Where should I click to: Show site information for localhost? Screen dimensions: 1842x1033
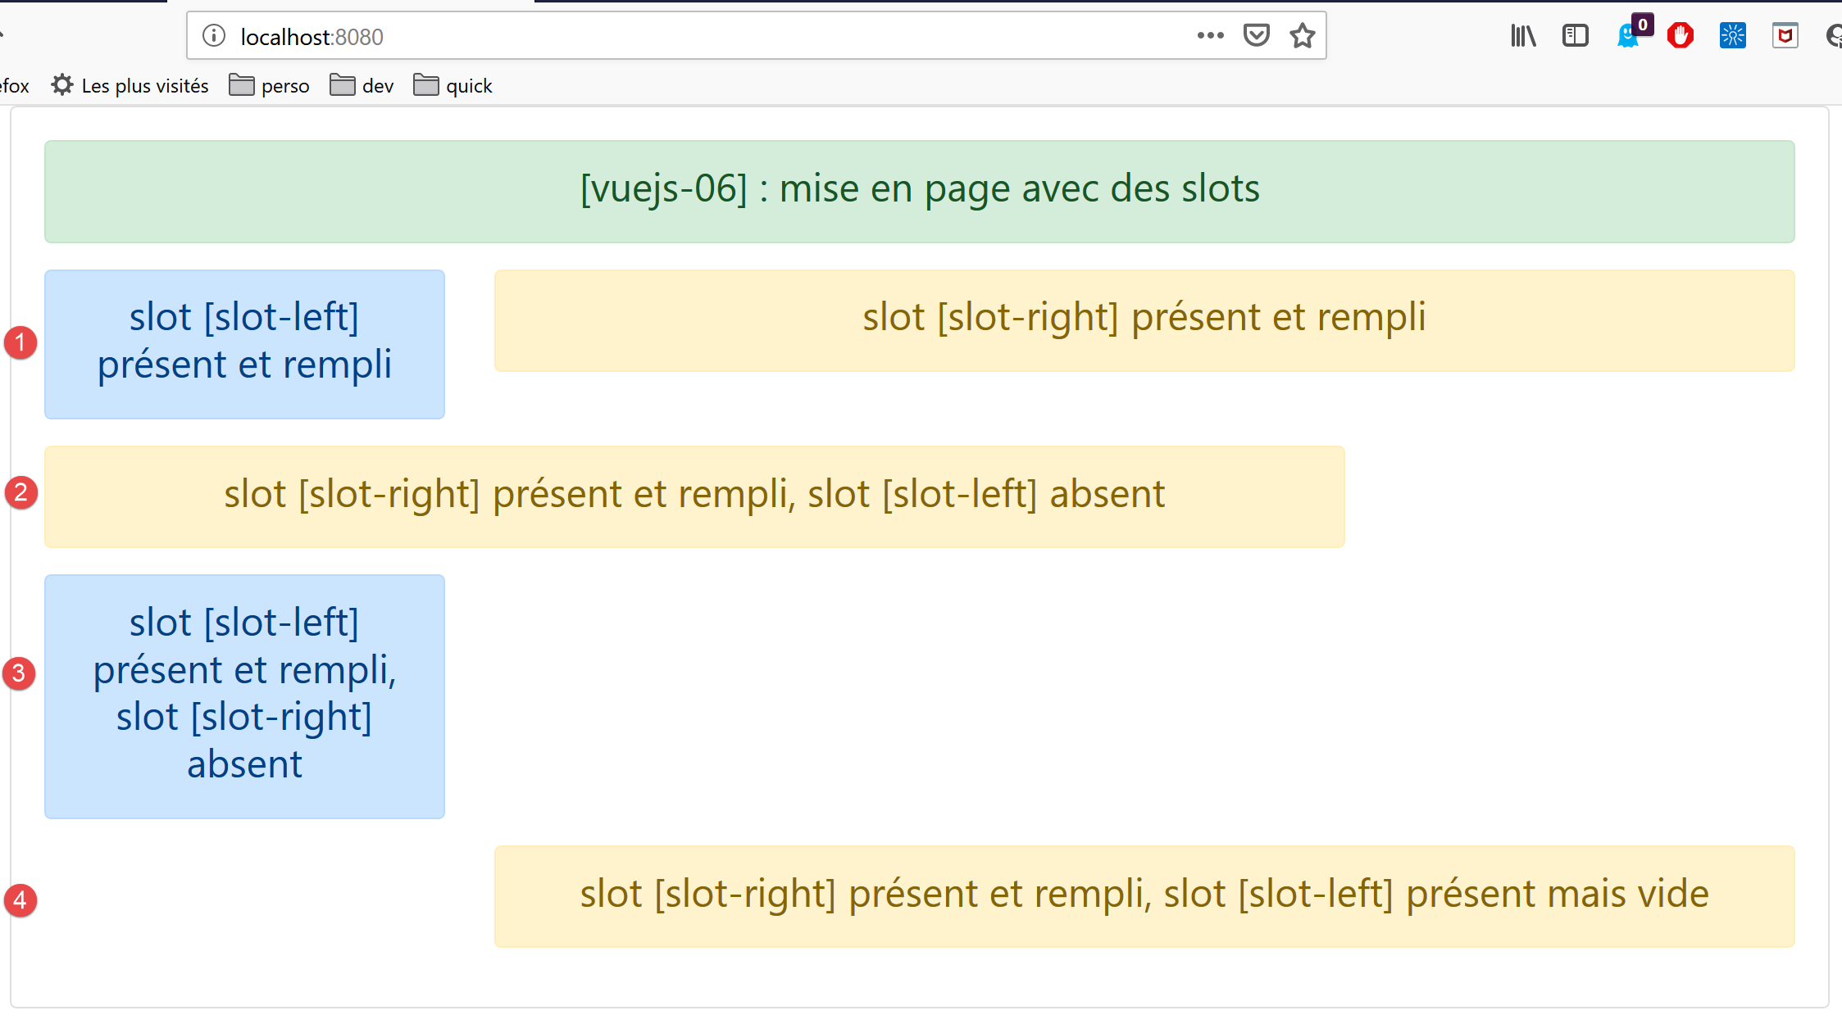[x=214, y=36]
